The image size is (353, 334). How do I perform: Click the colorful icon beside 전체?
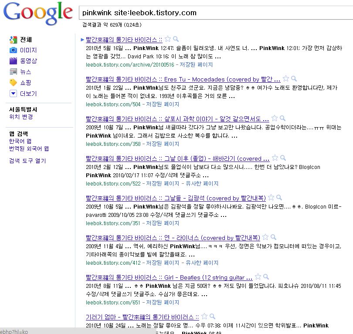click(x=13, y=40)
